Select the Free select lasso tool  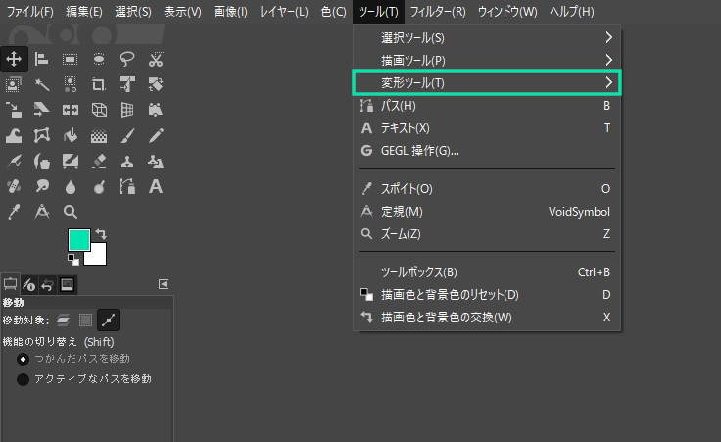coord(127,59)
